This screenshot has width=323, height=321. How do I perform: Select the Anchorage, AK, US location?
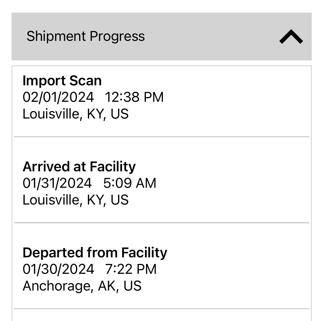point(82,286)
